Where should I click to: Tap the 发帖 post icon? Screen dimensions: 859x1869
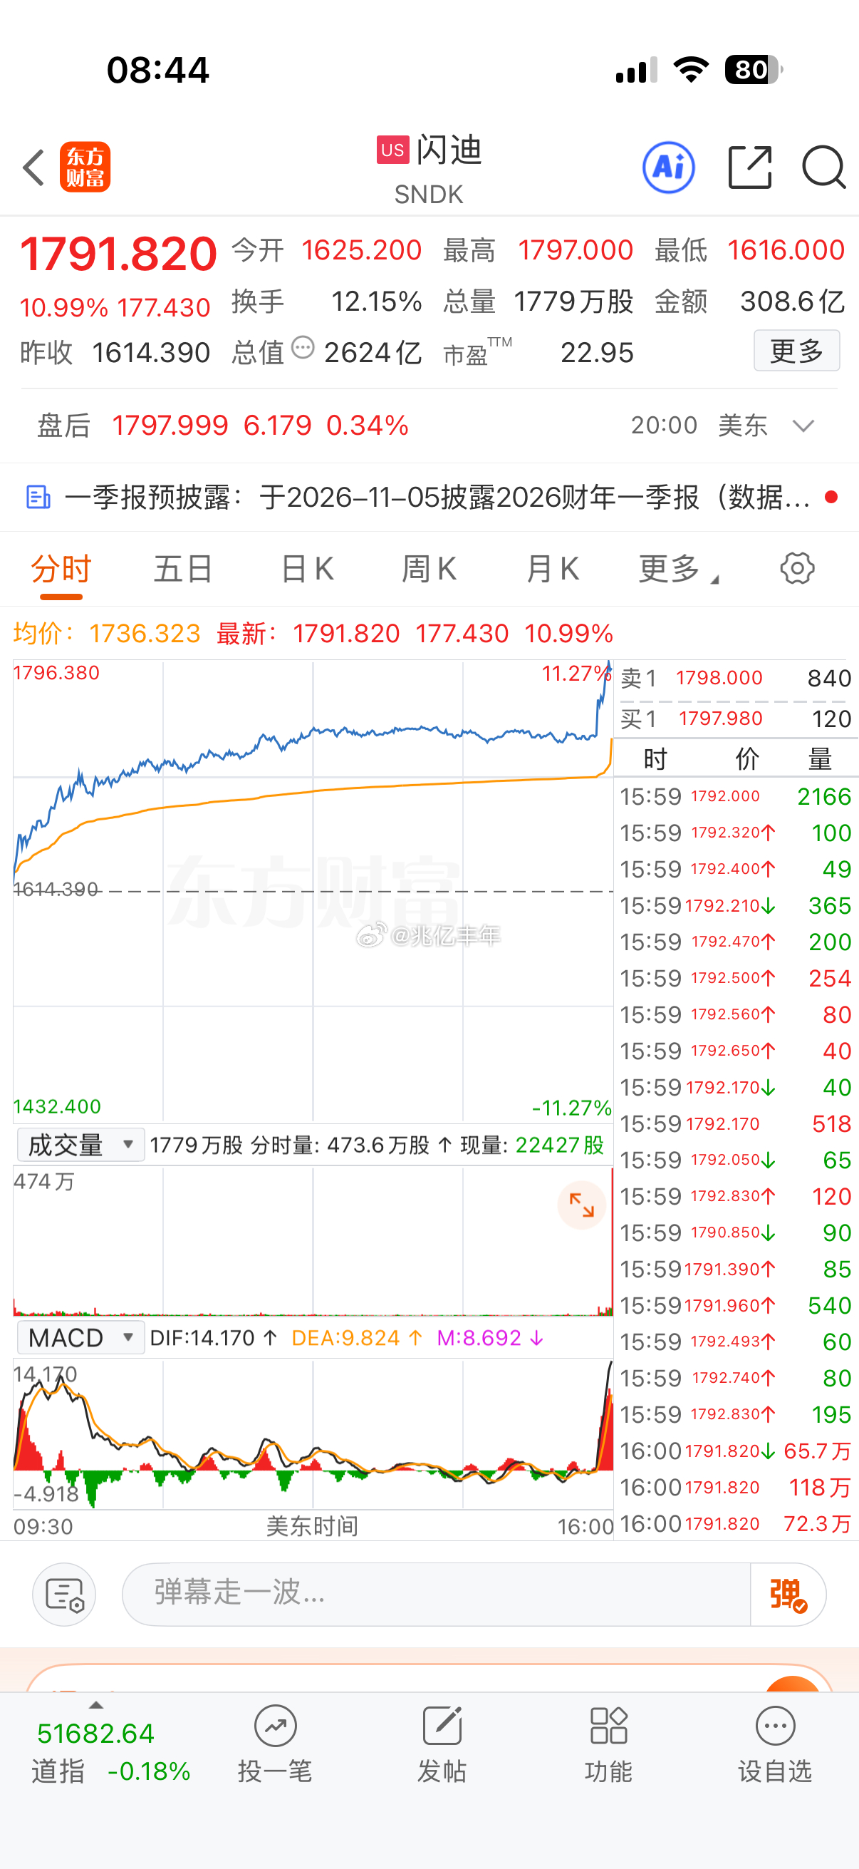(442, 1725)
